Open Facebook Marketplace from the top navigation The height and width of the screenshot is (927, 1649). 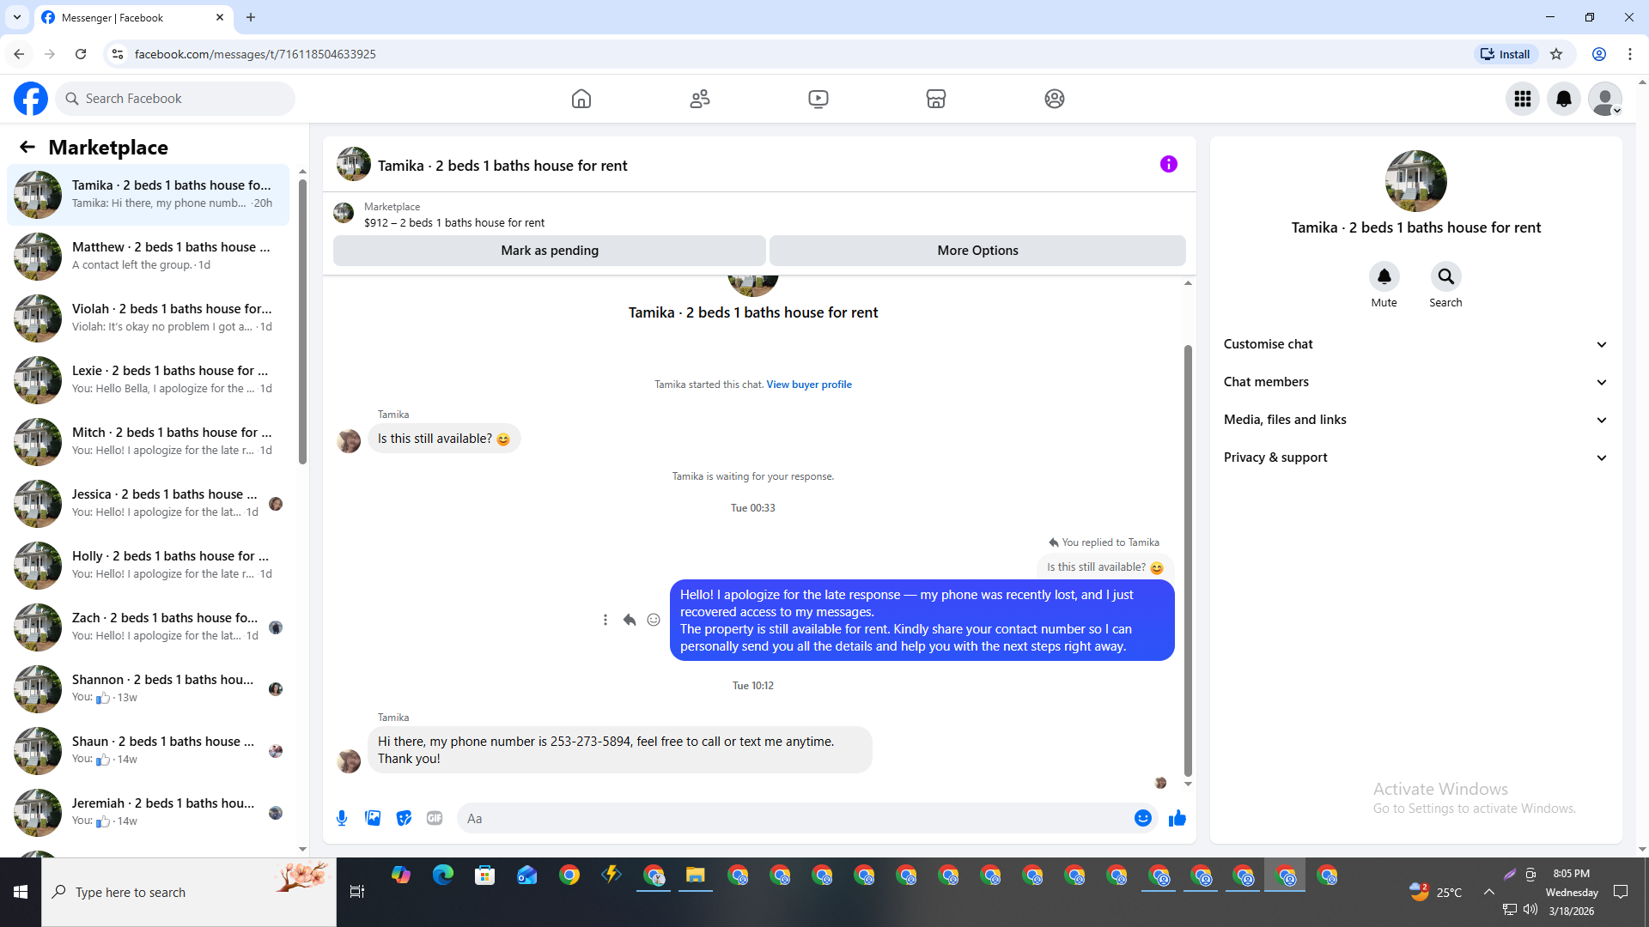point(936,99)
